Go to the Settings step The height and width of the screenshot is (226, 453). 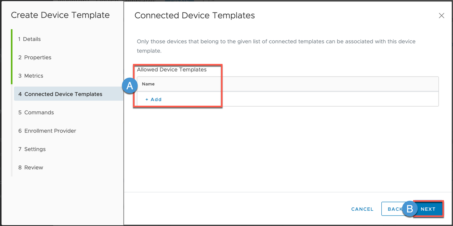(32, 149)
